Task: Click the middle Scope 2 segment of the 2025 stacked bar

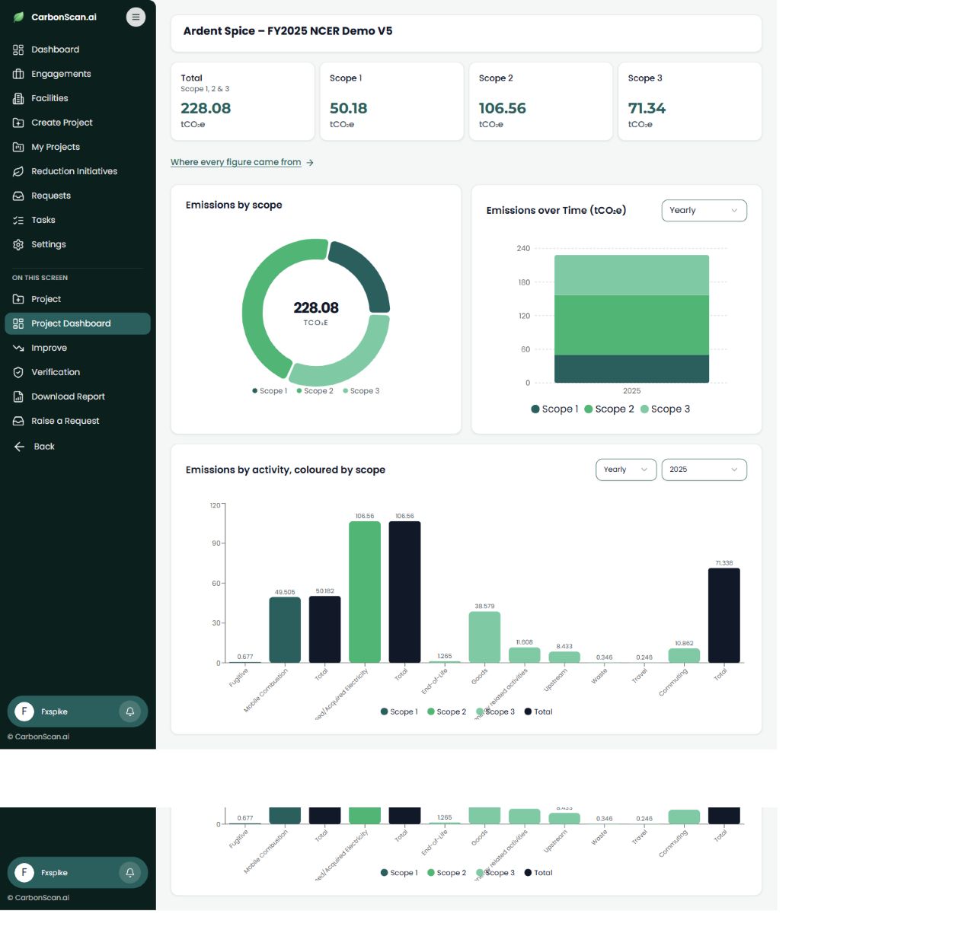Action: point(631,325)
